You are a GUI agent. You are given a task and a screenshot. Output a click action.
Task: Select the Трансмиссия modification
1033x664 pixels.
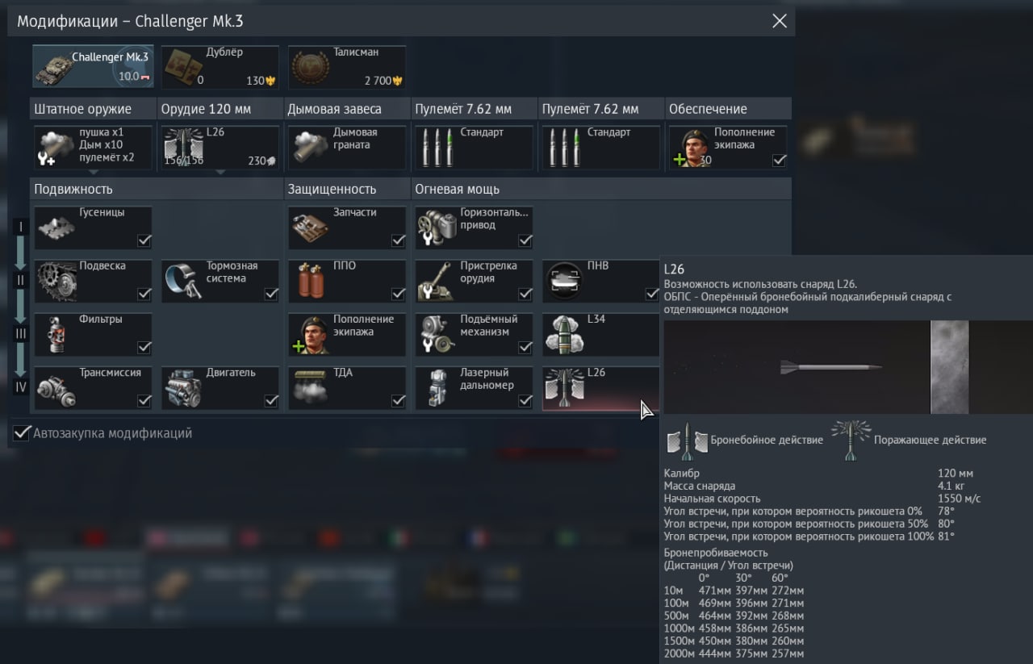[x=92, y=388]
